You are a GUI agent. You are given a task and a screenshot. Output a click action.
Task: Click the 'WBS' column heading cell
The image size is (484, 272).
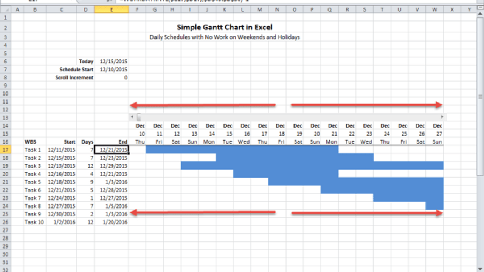click(x=30, y=142)
